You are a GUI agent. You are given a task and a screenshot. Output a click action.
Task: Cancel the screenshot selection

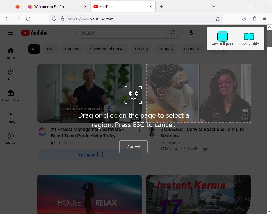tap(134, 147)
